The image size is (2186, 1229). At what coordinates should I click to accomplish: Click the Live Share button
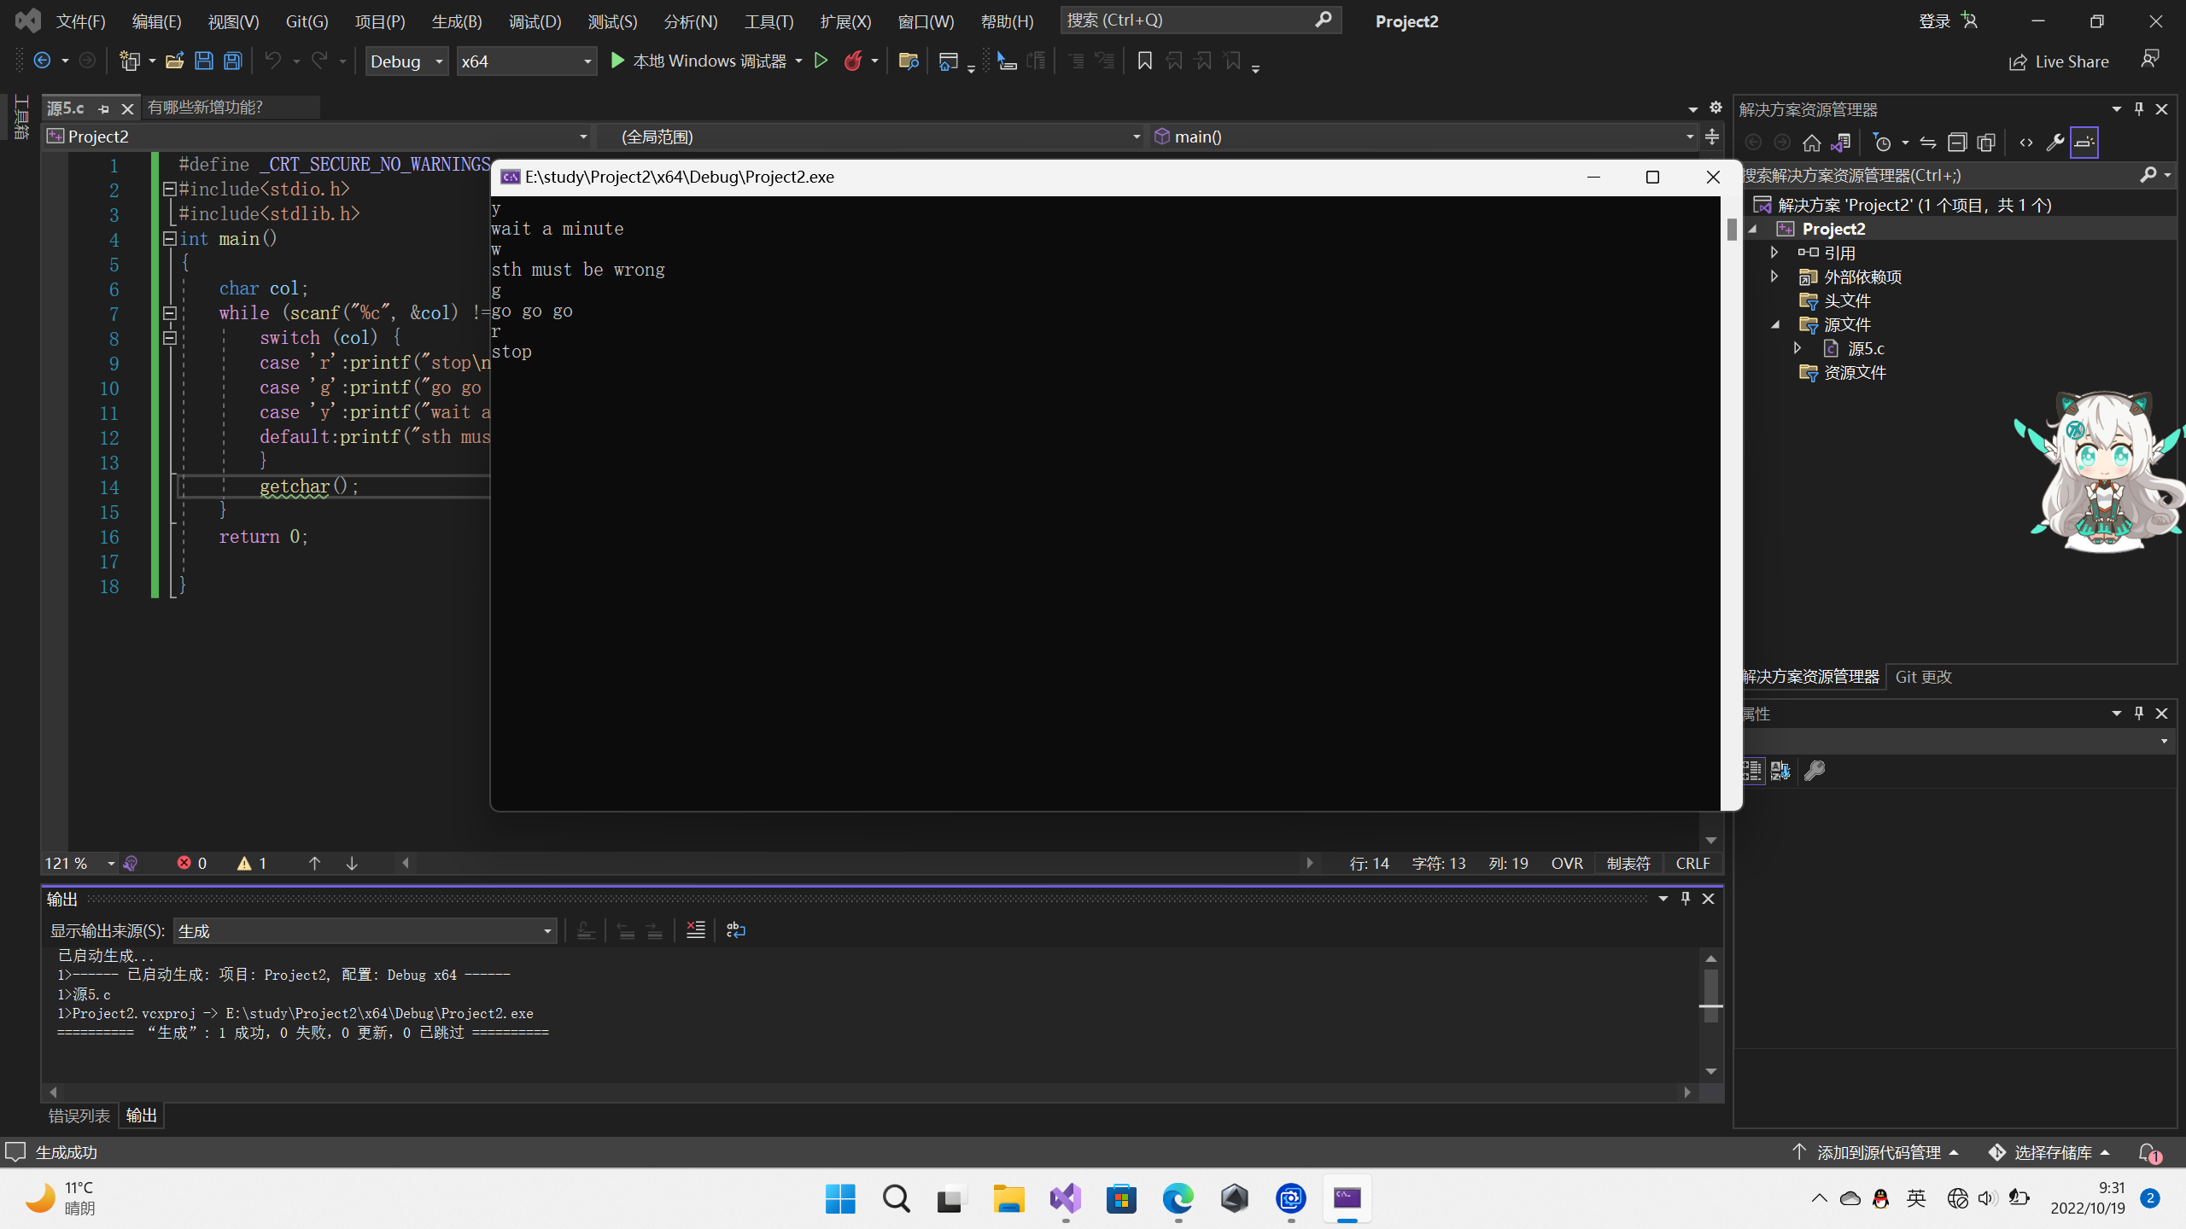coord(2059,61)
